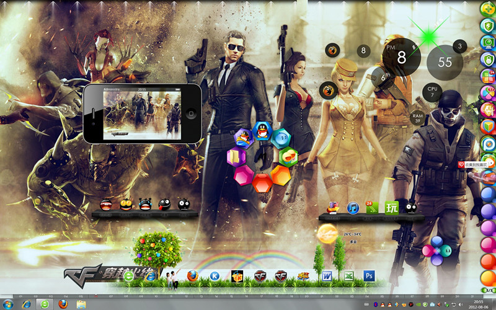496x310 pixels.
Task: Click the 6th date circle widget
Action: coord(385,77)
